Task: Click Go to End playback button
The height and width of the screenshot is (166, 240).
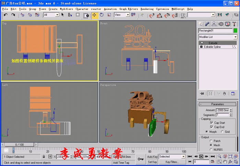Action: pos(213,156)
